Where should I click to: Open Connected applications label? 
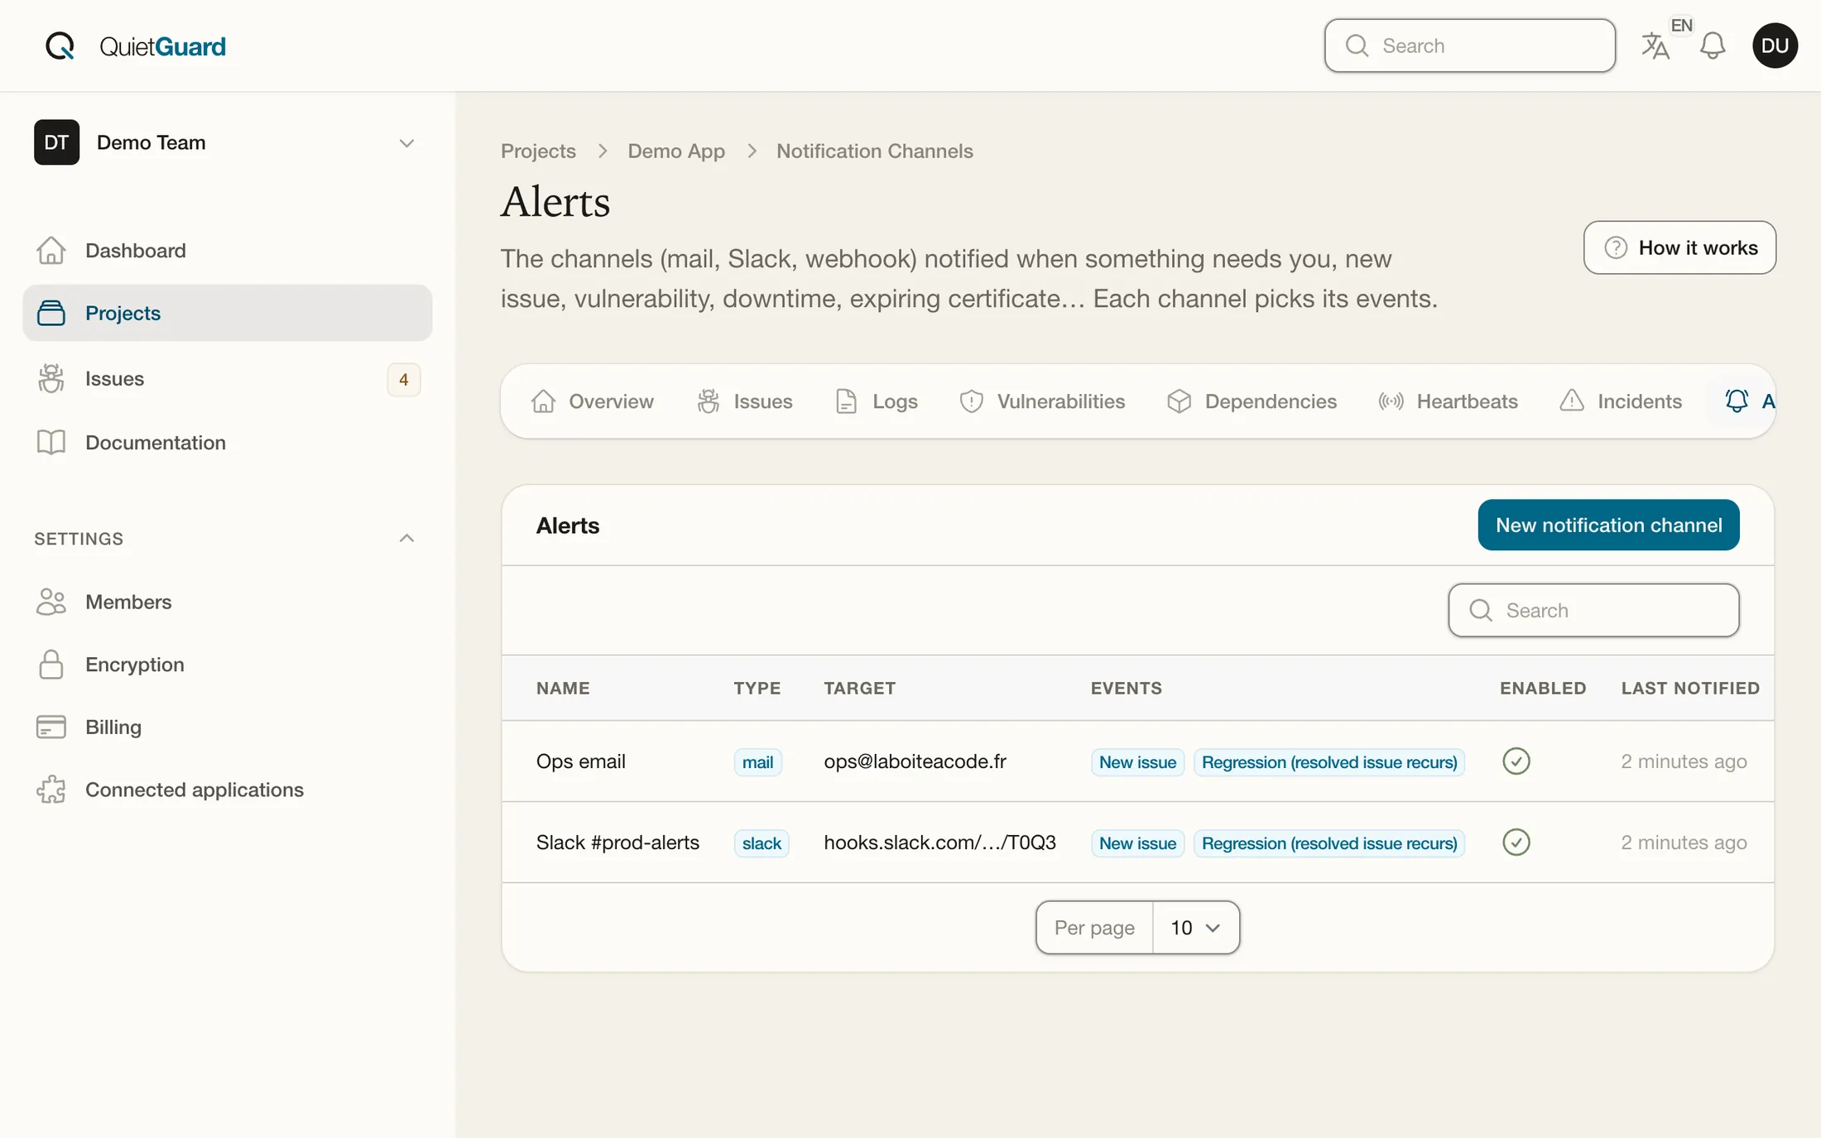coord(195,790)
